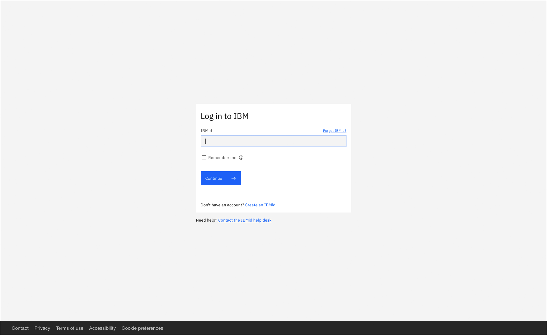This screenshot has width=547, height=335.
Task: Click the text cursor in the IBMid field
Action: click(x=206, y=141)
